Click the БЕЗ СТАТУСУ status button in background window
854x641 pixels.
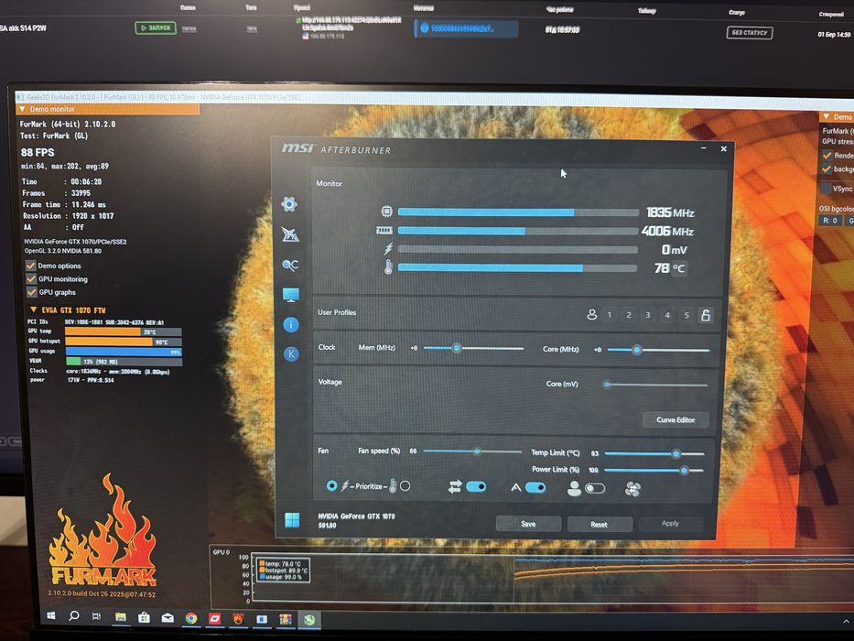(x=750, y=33)
